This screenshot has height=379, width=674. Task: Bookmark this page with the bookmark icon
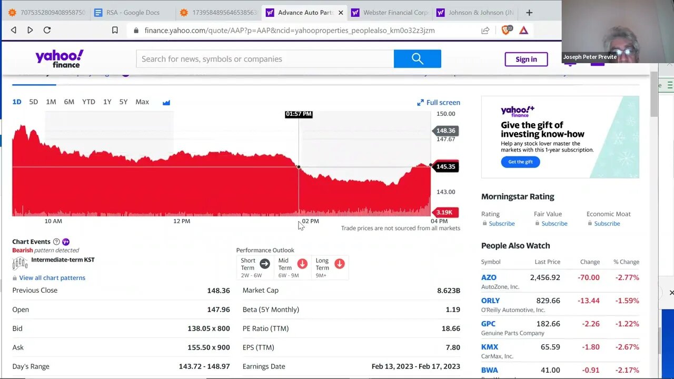click(115, 31)
